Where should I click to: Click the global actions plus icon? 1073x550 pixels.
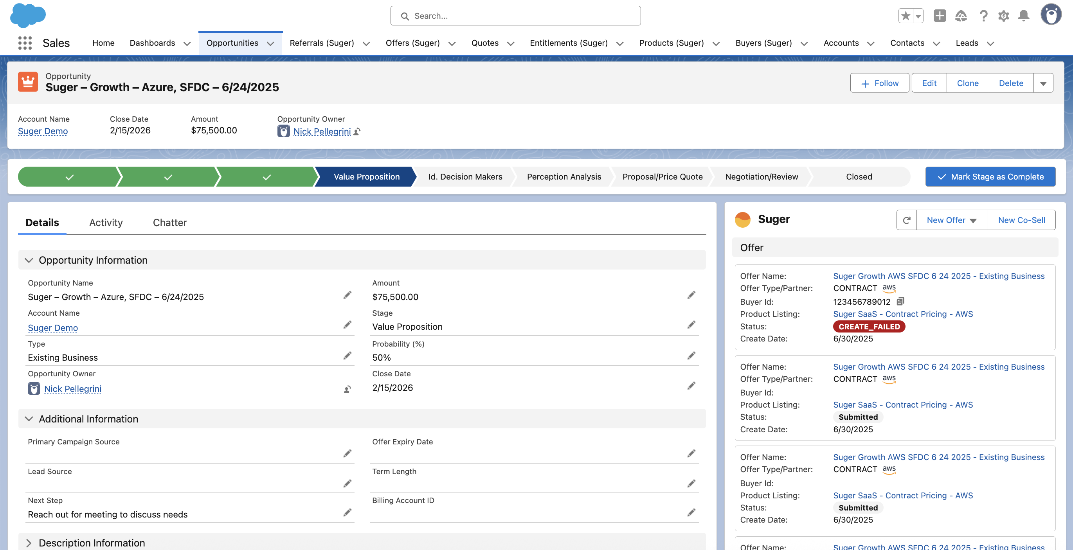click(x=939, y=16)
